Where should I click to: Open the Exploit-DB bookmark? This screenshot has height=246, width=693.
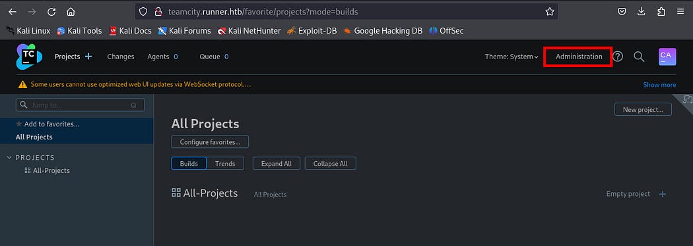312,31
